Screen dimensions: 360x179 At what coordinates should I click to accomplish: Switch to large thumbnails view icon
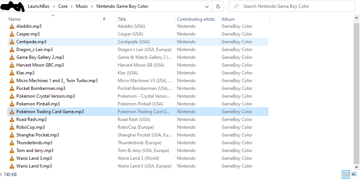pyautogui.click(x=354, y=175)
